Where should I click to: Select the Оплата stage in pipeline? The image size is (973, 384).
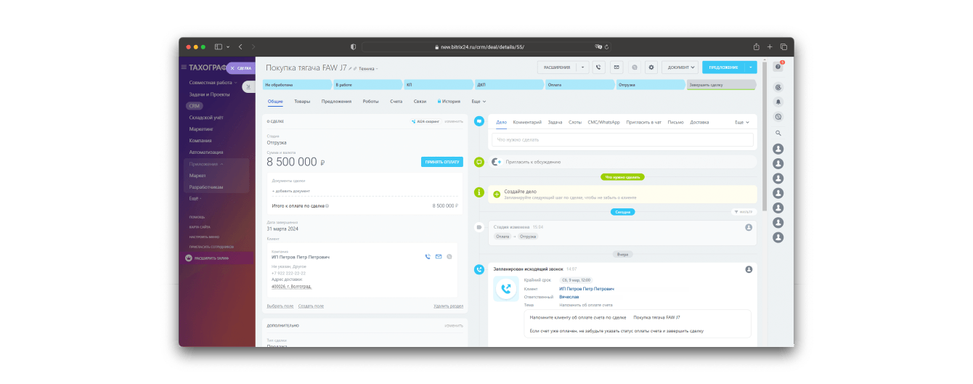click(x=579, y=85)
